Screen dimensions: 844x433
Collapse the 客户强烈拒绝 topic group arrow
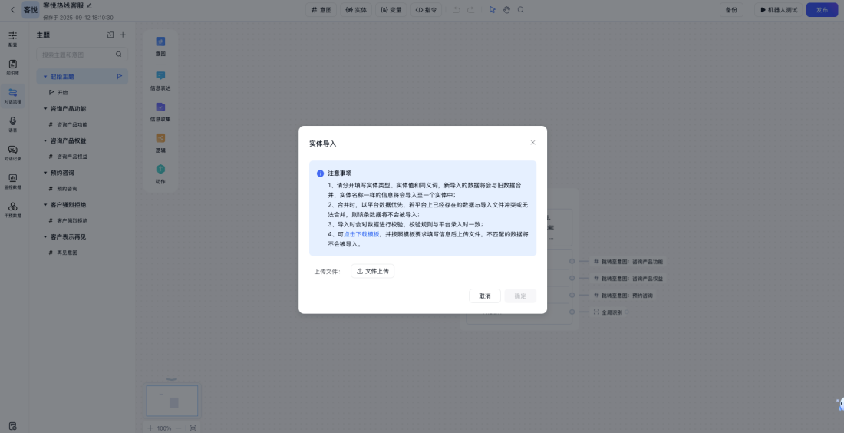[45, 205]
